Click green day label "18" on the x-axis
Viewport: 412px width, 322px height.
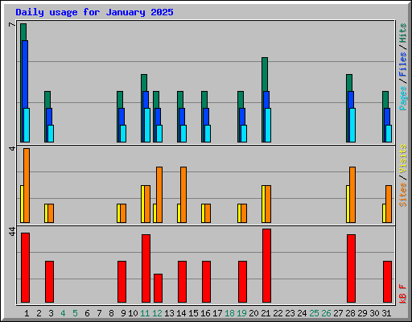(x=229, y=313)
